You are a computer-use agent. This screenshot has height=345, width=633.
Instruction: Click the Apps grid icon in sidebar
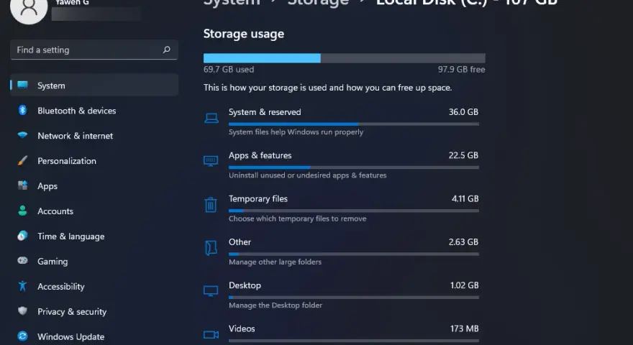click(x=22, y=185)
